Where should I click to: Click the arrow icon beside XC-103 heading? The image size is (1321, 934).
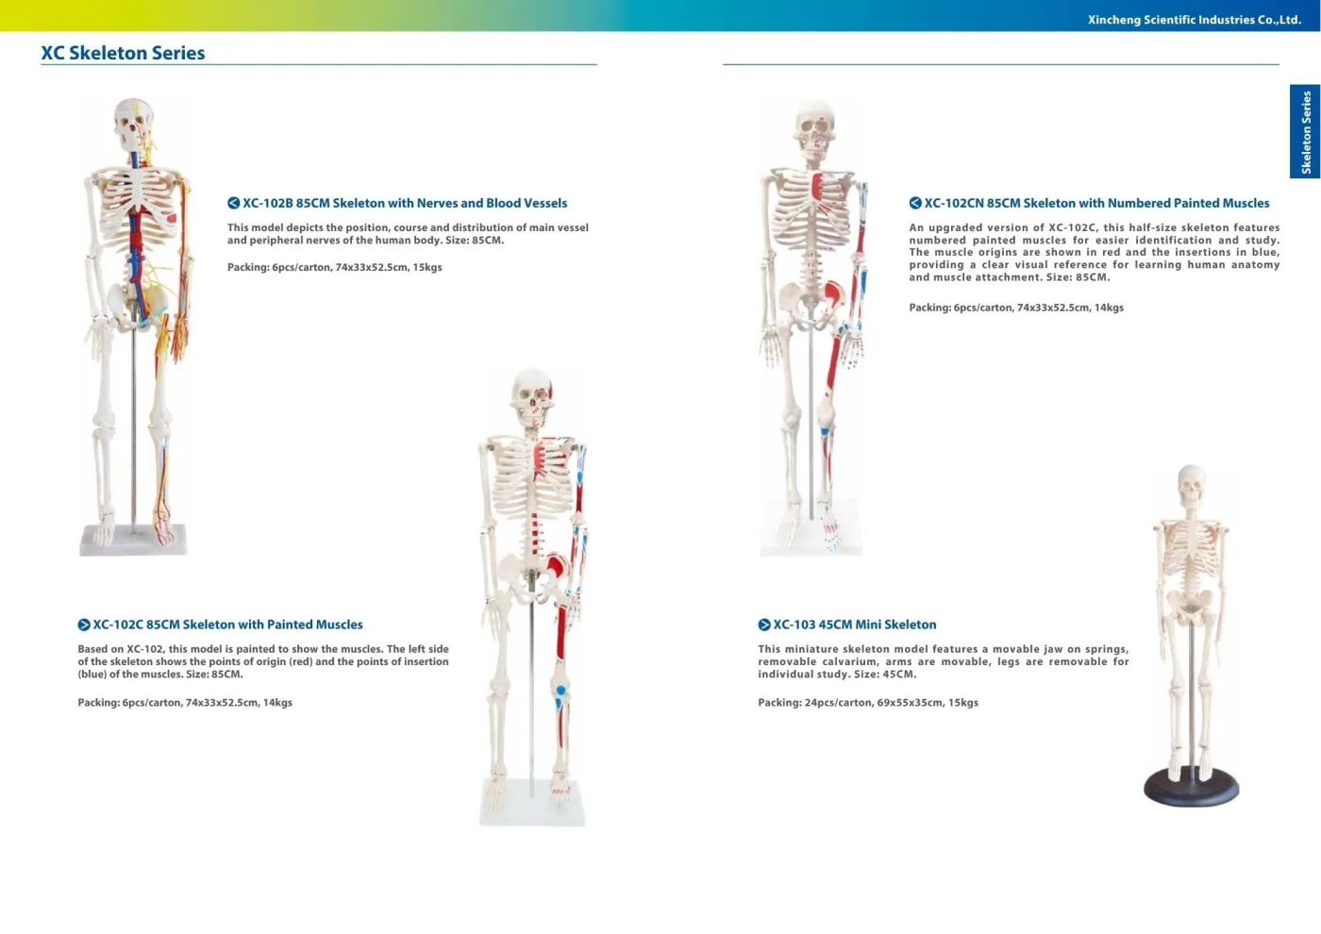(764, 625)
